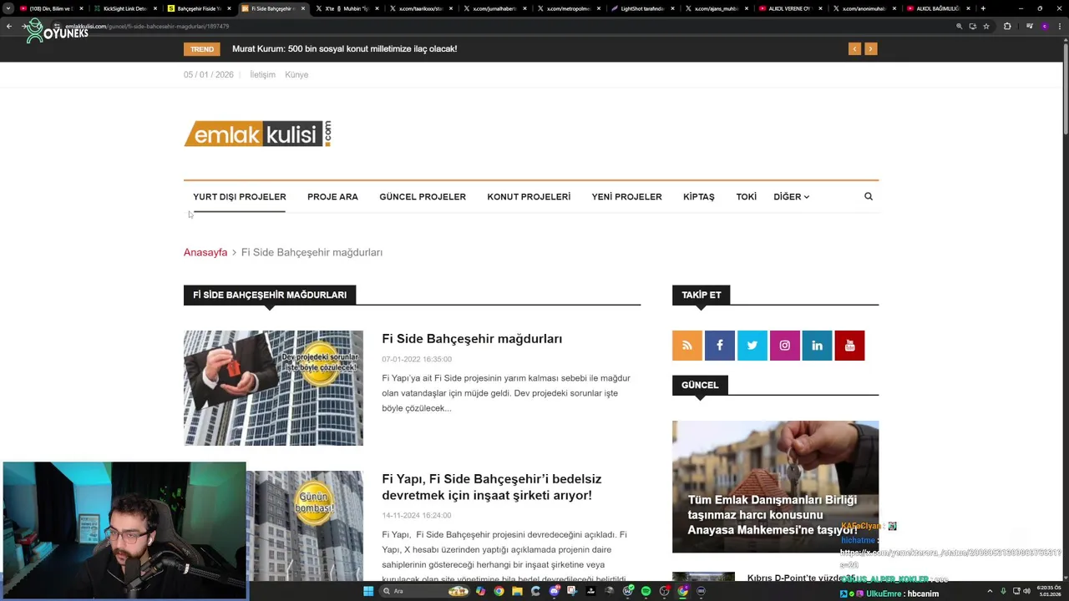Show next trend headline with right arrow
The height and width of the screenshot is (601, 1069).
(870, 49)
